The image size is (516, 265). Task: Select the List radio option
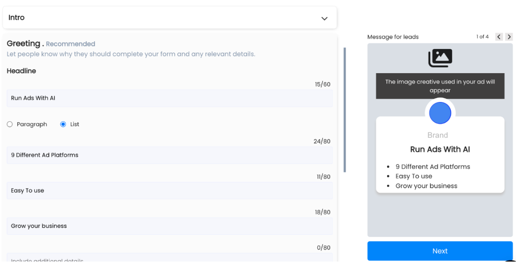(x=63, y=124)
